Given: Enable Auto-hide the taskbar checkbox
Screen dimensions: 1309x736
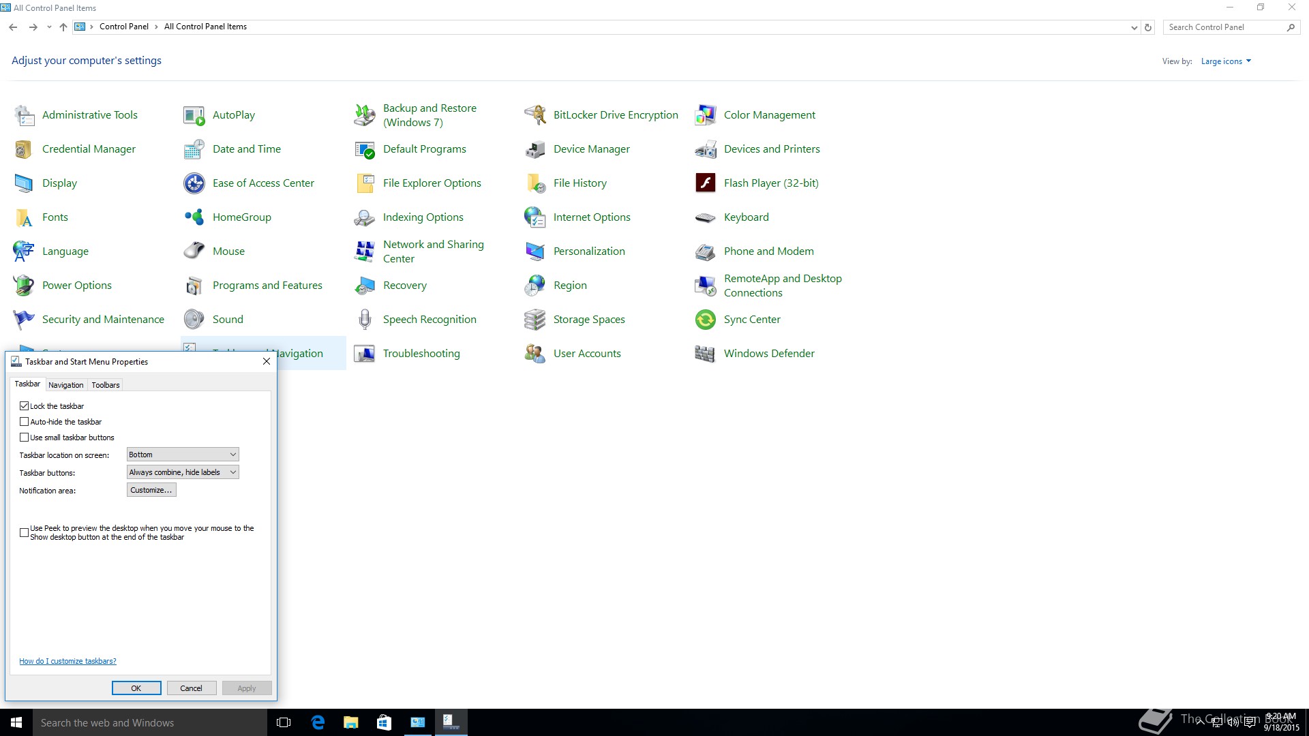Looking at the screenshot, I should (25, 422).
